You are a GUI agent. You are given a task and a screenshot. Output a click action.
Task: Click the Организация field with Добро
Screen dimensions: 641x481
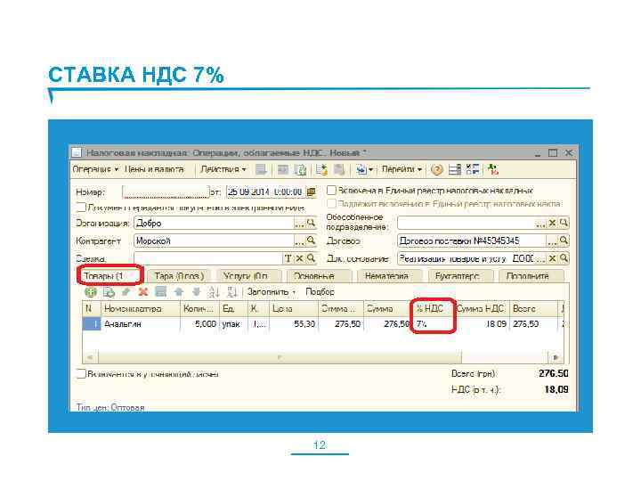click(214, 223)
